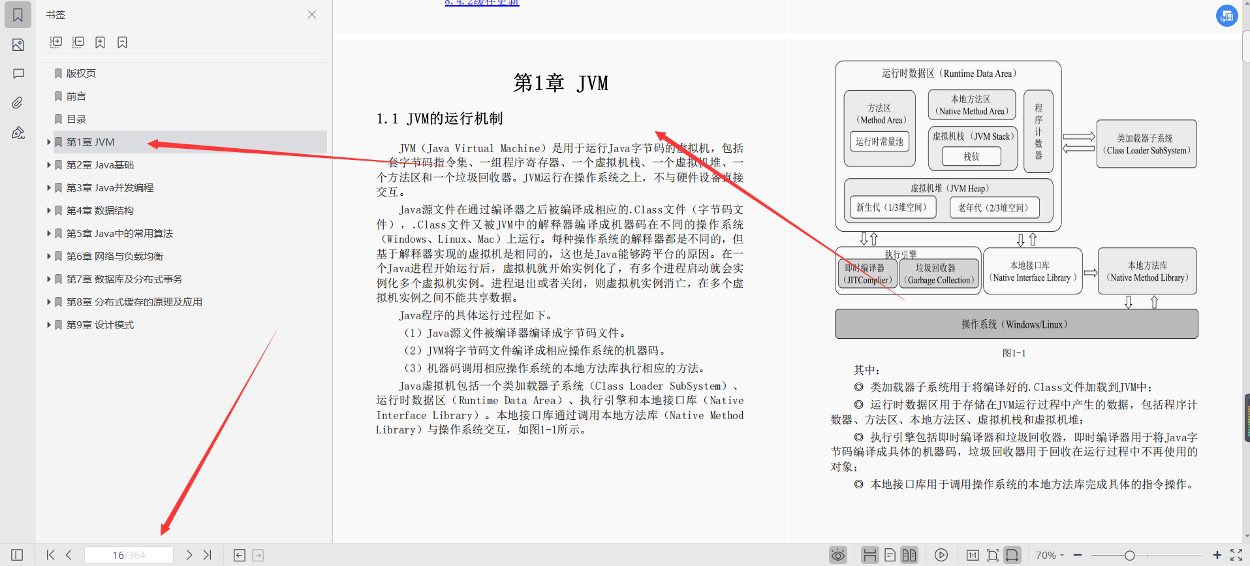This screenshot has height=566, width=1250.
Task: Collapse all bookmarks icon
Action: [x=78, y=42]
